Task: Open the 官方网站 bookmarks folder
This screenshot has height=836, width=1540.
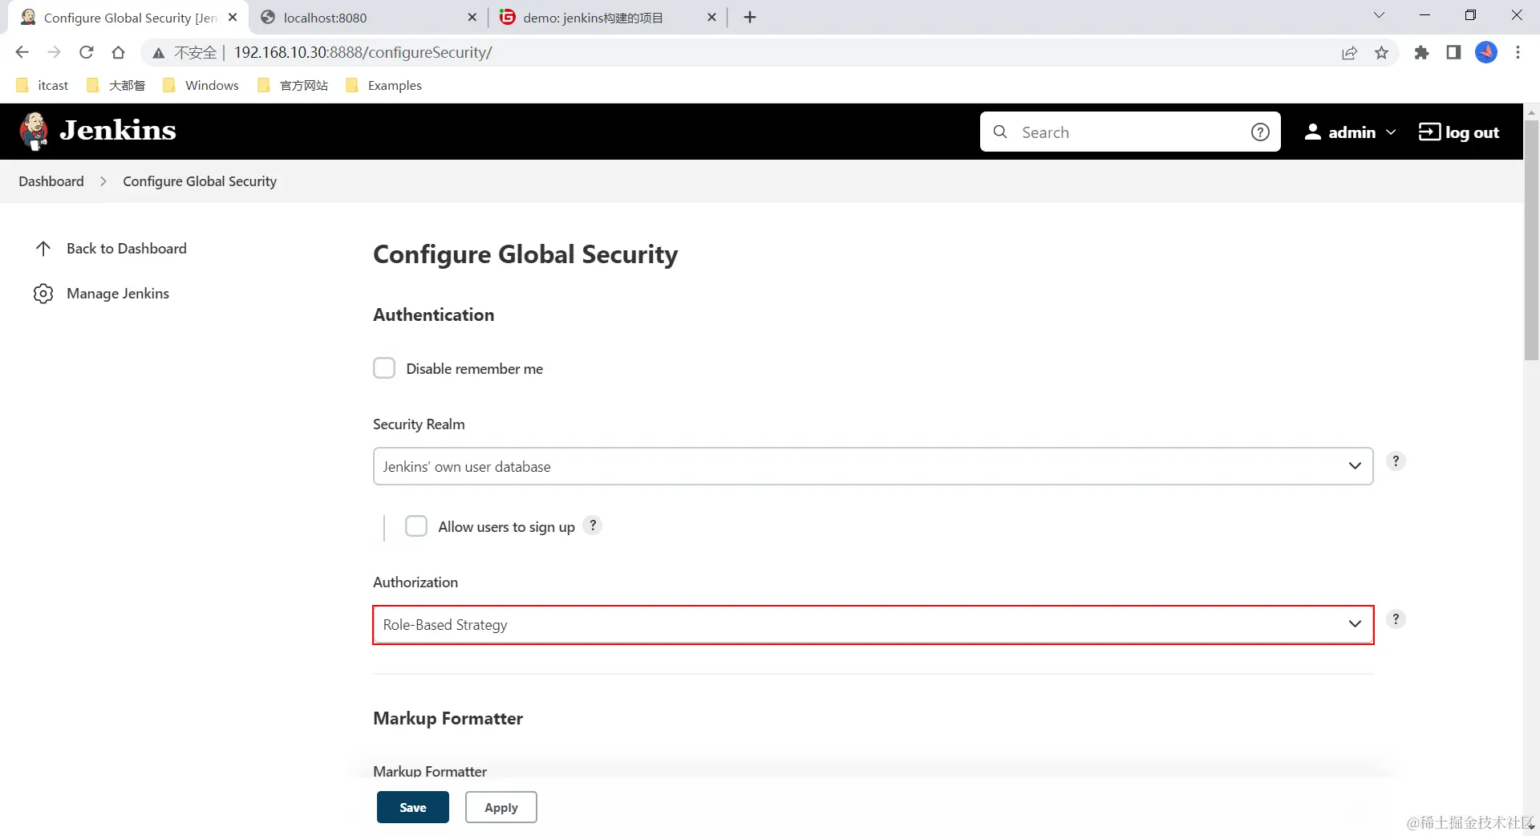Action: pos(293,85)
